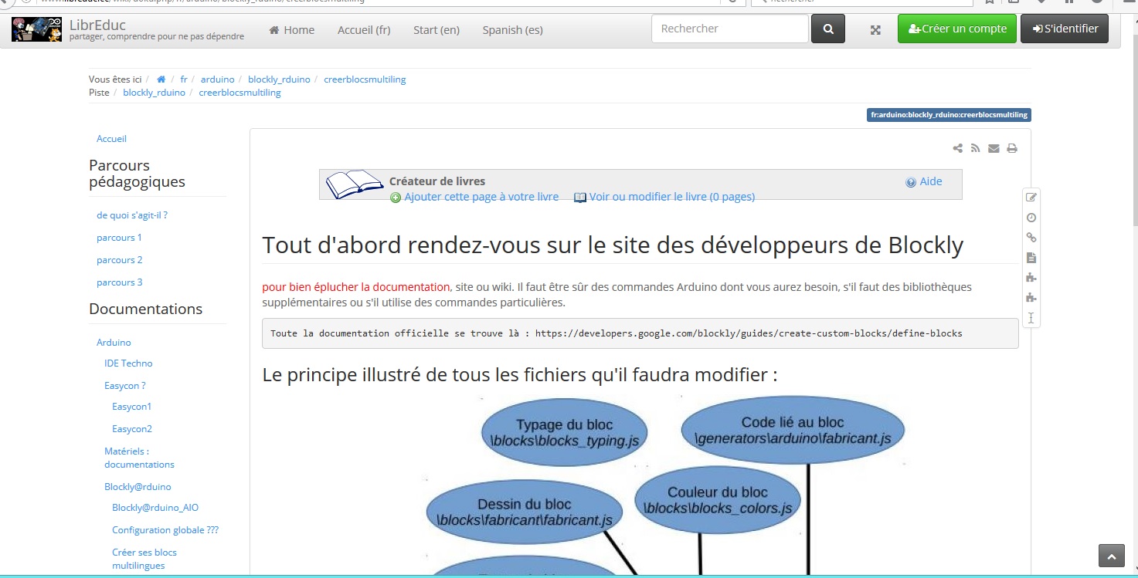The width and height of the screenshot is (1138, 578).
Task: Open Spanish (es) in navbar
Action: click(513, 30)
